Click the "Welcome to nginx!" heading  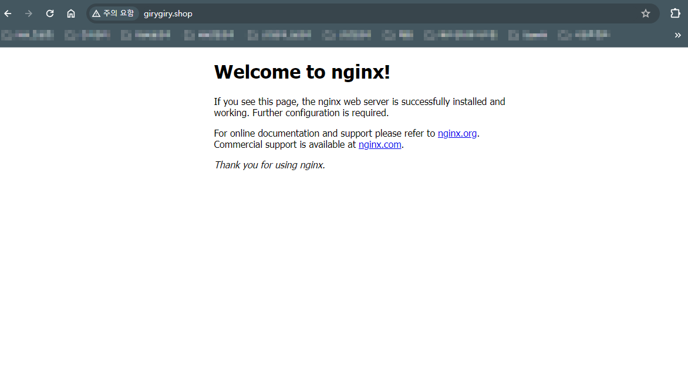click(302, 72)
